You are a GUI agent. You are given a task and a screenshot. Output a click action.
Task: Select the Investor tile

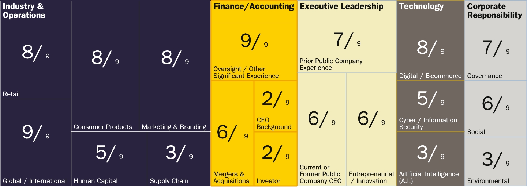[x=275, y=159]
